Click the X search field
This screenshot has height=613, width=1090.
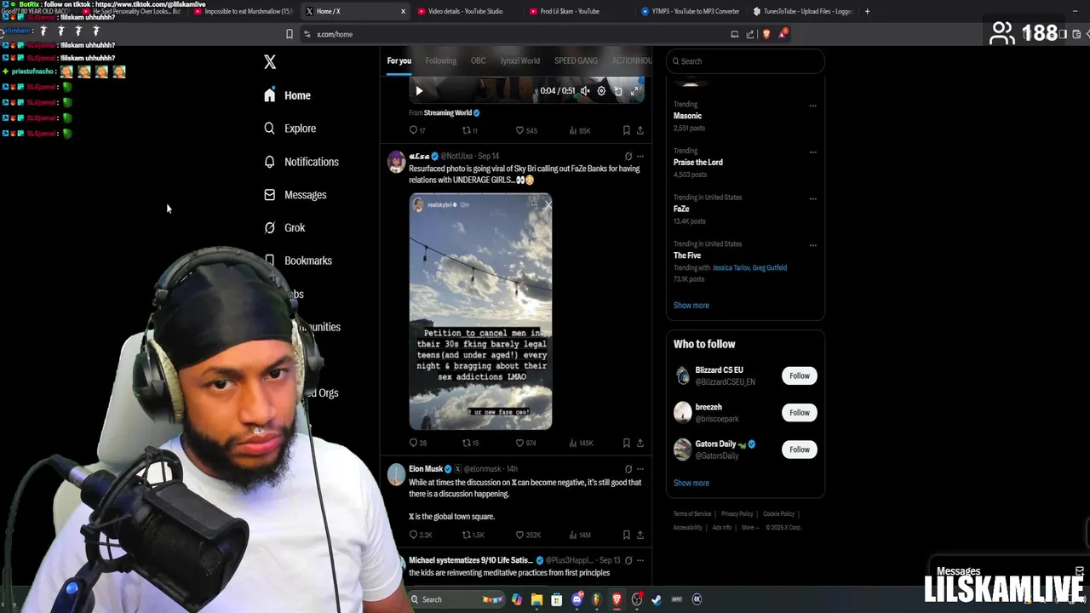745,61
